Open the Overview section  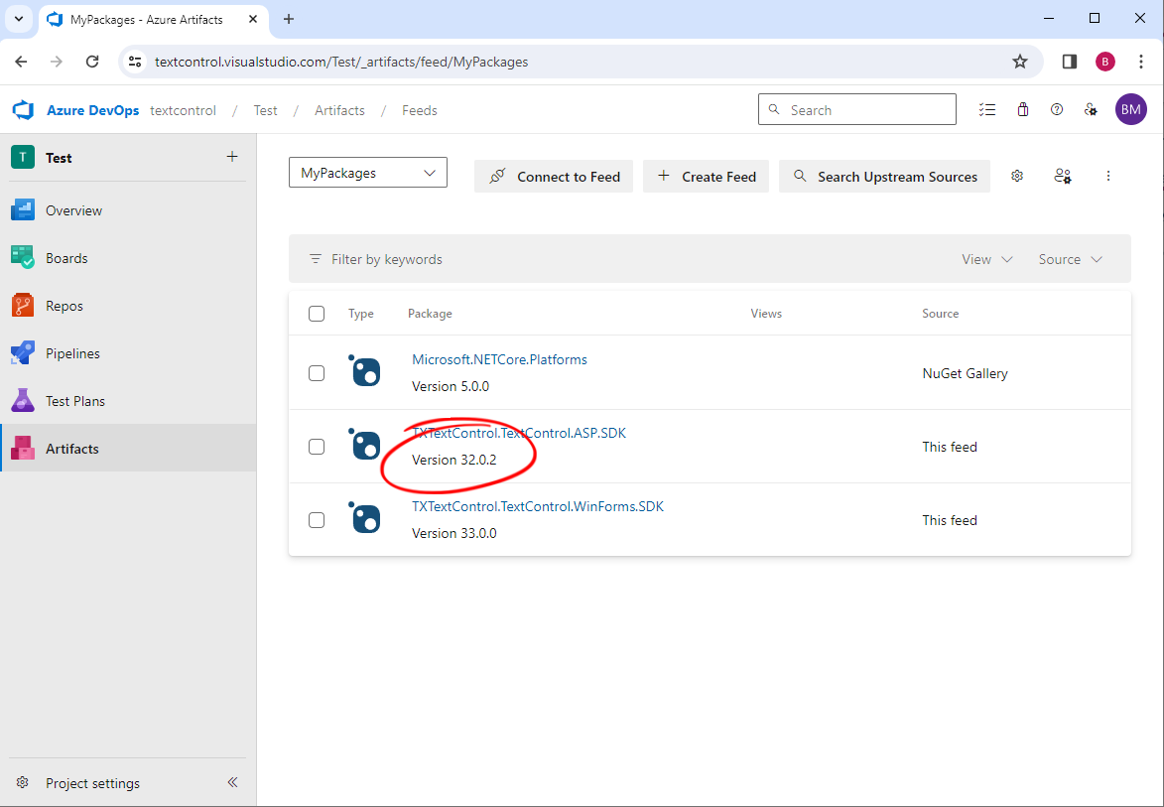pyautogui.click(x=22, y=209)
